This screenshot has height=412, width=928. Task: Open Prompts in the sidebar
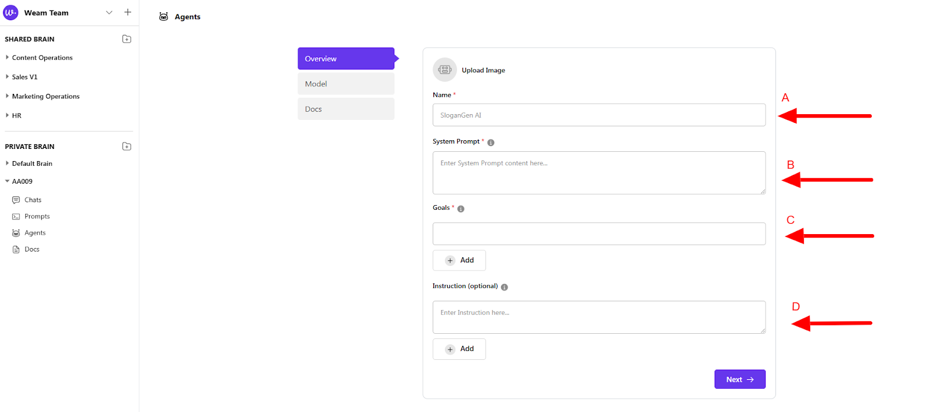pyautogui.click(x=37, y=216)
